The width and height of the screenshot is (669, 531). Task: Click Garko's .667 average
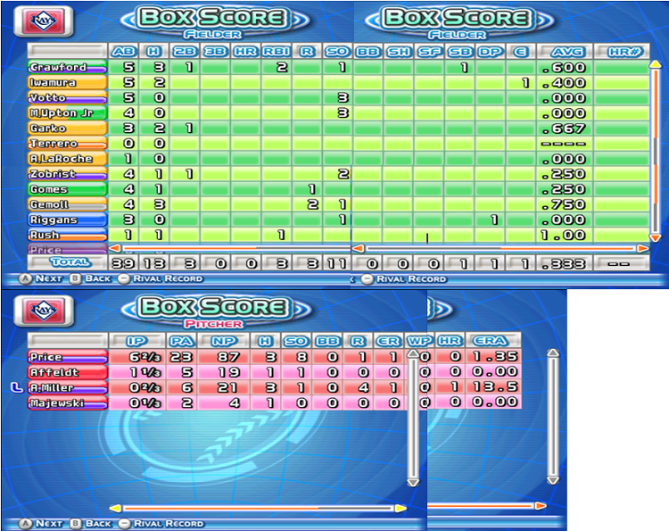click(x=564, y=129)
